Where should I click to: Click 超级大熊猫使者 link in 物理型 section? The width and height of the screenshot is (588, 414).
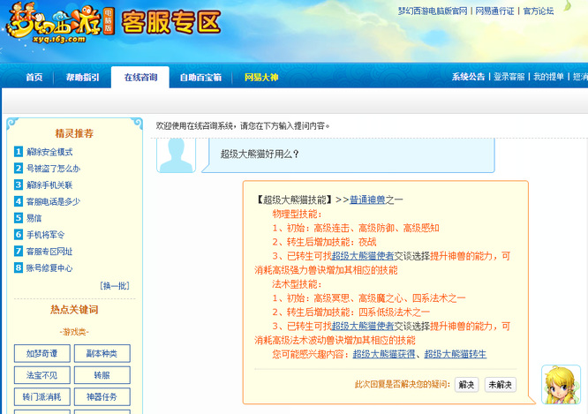point(363,256)
